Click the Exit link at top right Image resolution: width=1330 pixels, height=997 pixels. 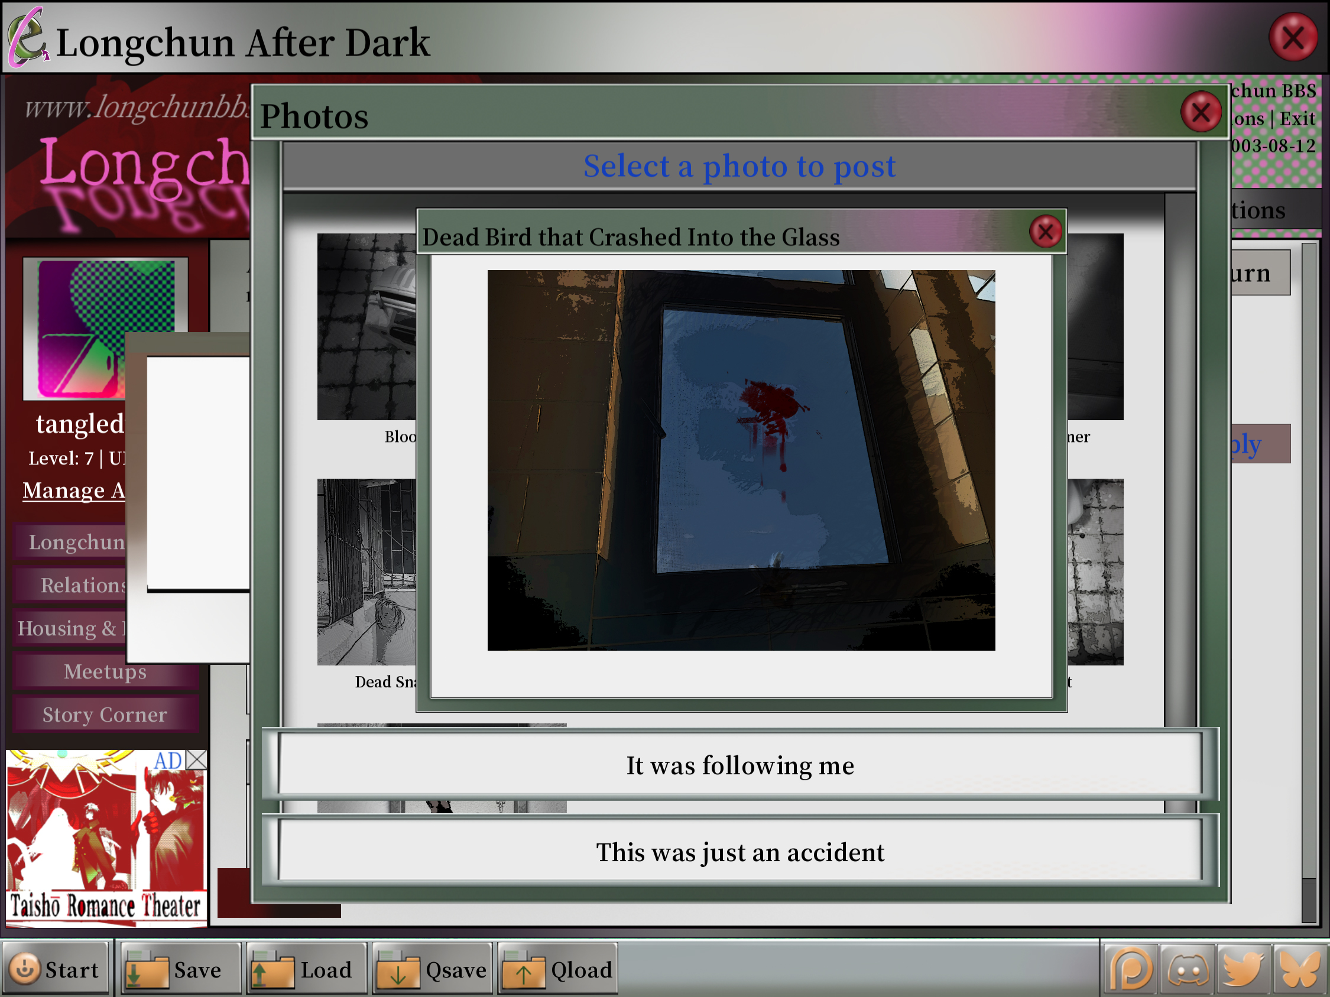pos(1297,119)
